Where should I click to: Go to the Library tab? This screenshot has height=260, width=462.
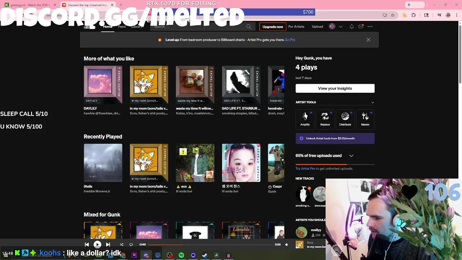[x=137, y=27]
